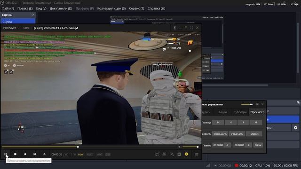The height and width of the screenshot is (169, 301).
Task: Open the Правка menu in OBS
Action: [x=25, y=8]
